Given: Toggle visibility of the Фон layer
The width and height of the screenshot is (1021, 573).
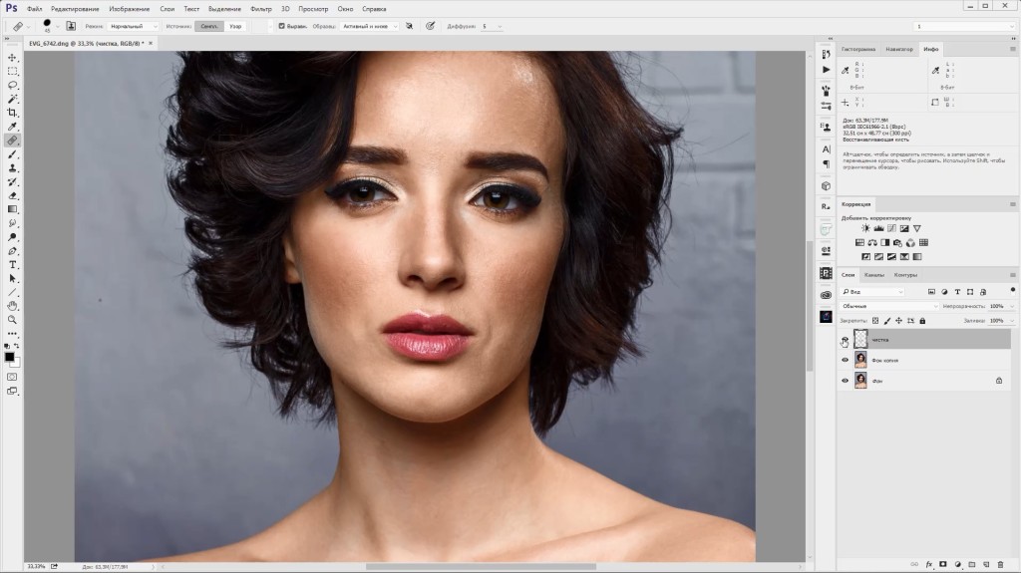Looking at the screenshot, I should 845,380.
